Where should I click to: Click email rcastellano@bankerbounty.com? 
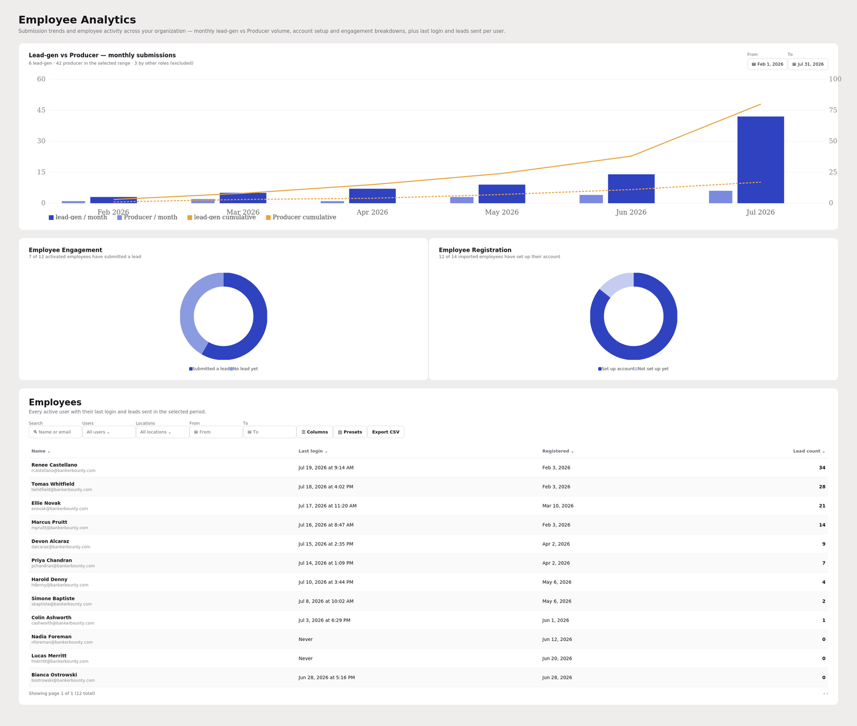click(63, 471)
